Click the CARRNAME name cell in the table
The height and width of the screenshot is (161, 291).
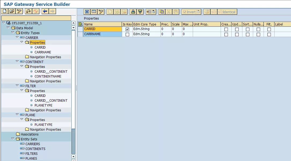click(x=103, y=34)
